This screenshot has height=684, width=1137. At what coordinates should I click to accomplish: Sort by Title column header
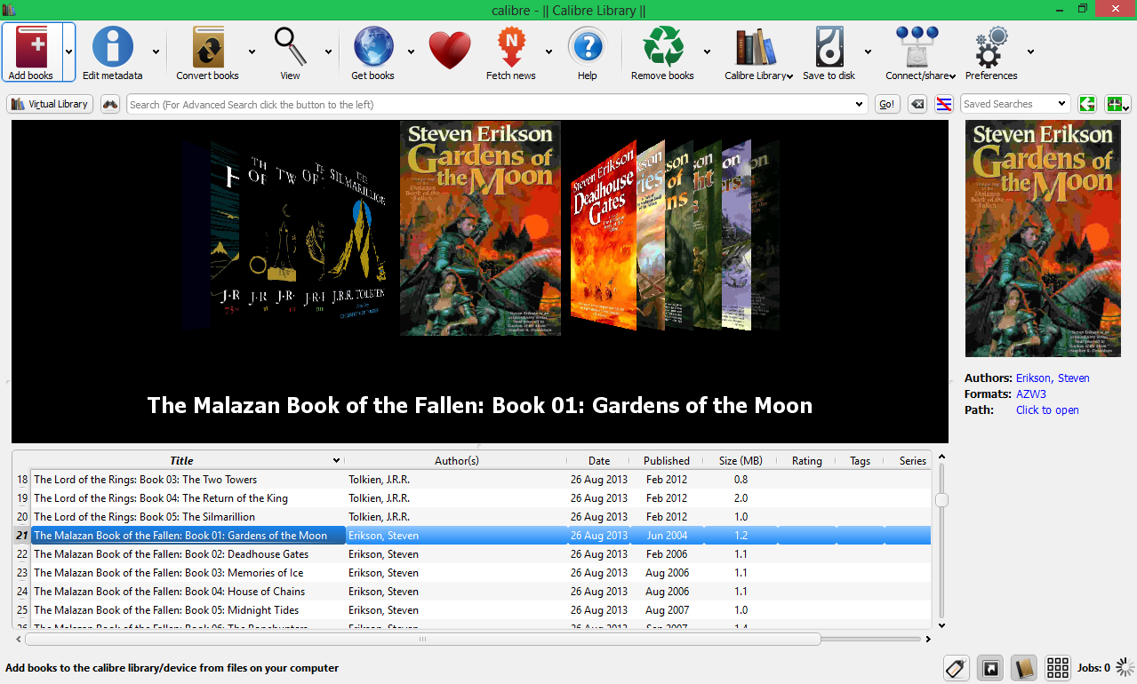(181, 460)
